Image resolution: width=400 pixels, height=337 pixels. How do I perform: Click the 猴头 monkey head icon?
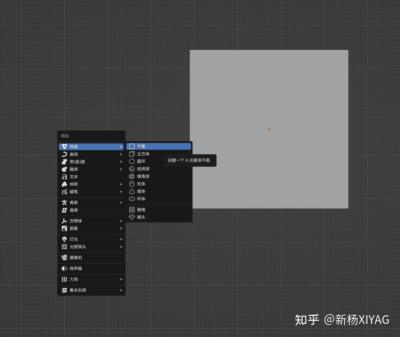tap(131, 217)
